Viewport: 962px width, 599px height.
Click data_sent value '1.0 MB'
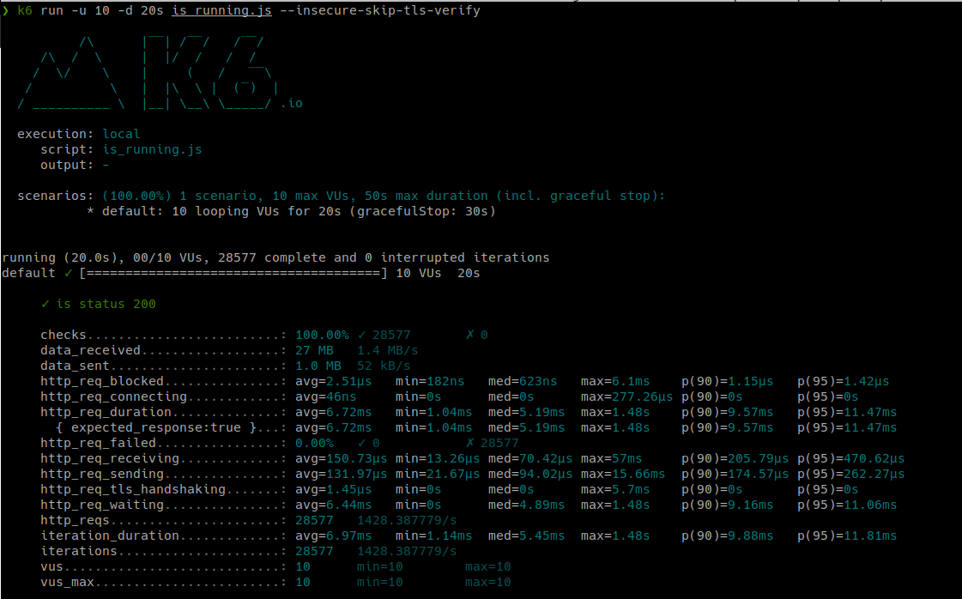(318, 366)
